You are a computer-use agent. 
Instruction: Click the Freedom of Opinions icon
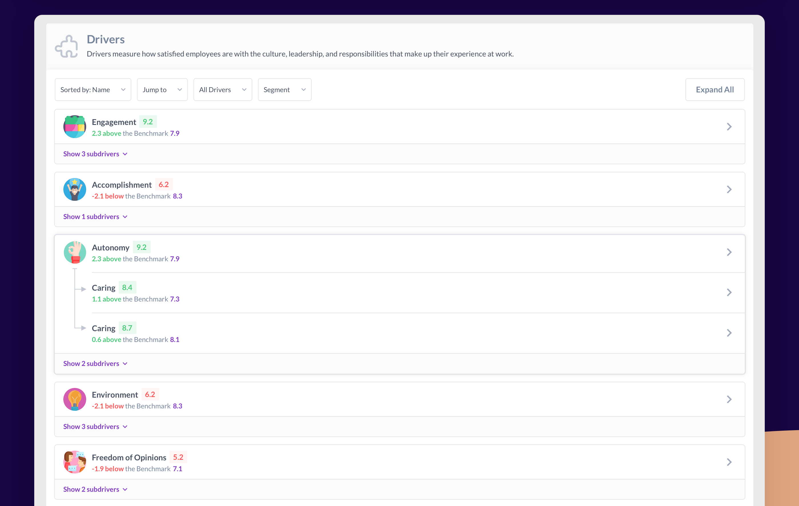[x=75, y=462]
